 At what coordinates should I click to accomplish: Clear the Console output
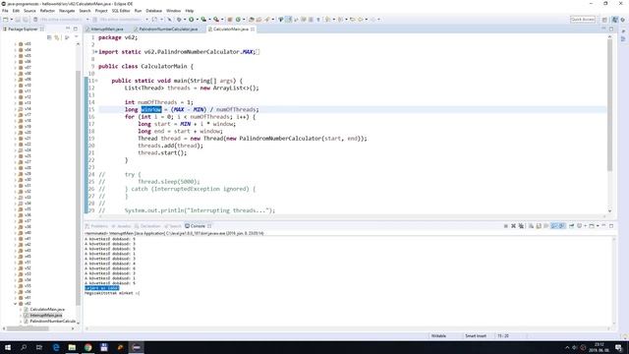point(531,226)
